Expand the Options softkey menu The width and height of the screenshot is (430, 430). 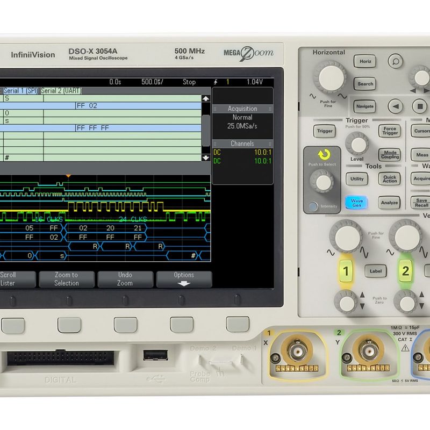pyautogui.click(x=184, y=279)
